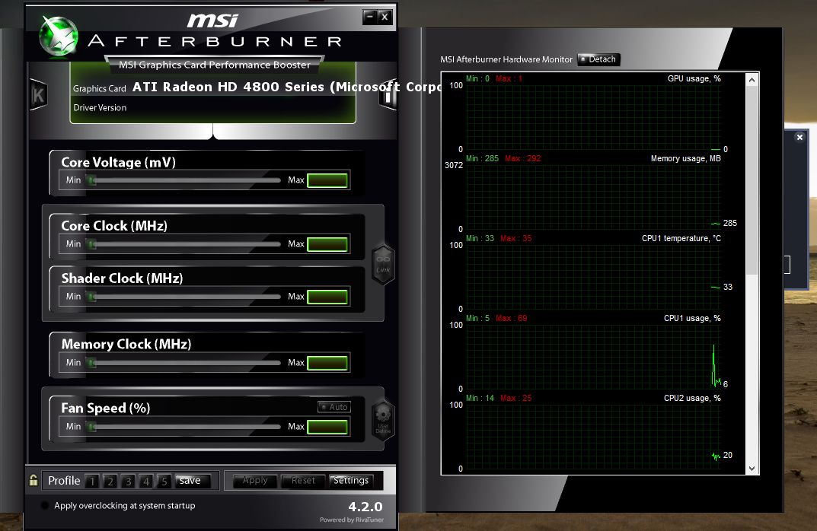Save the current profile
Screen dimensions: 817x531
coord(193,481)
